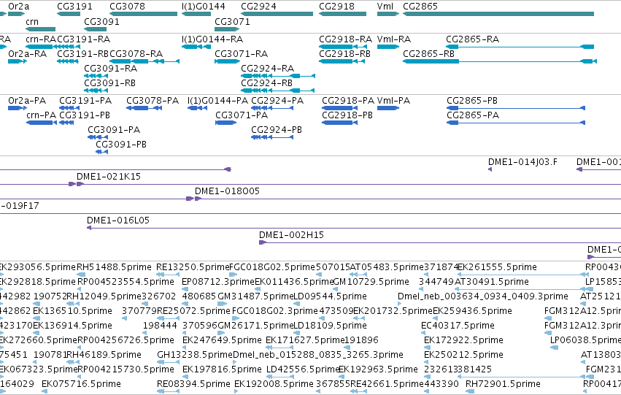Select transcript label Or2a-RA
Viewport: 621px width, 395px height.
(x=27, y=53)
